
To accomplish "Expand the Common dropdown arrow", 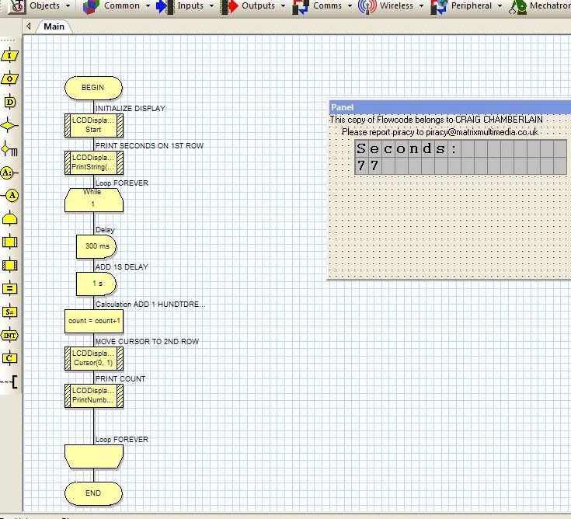I will [x=148, y=6].
